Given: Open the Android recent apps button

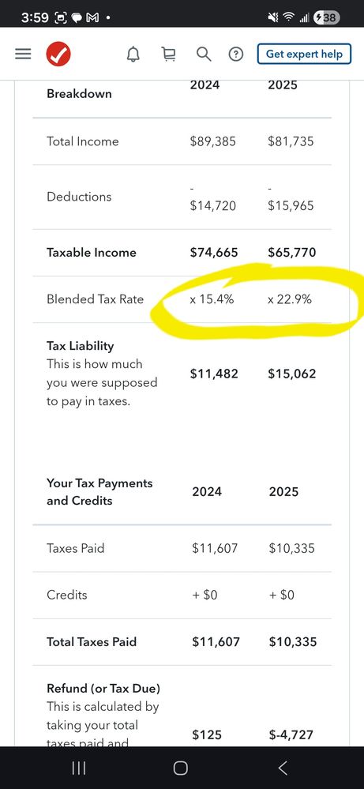Looking at the screenshot, I should (x=79, y=768).
